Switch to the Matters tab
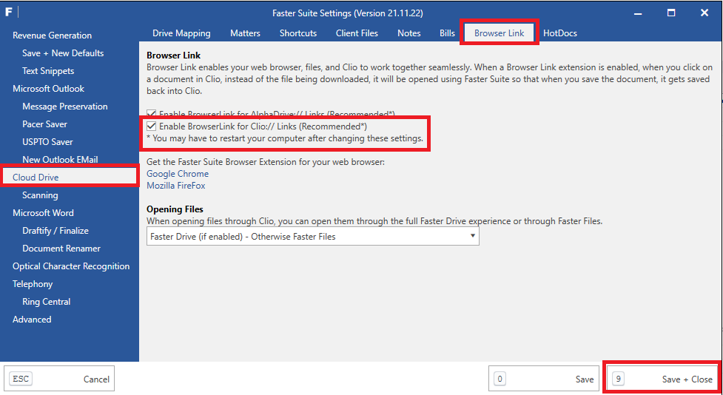The image size is (723, 395). click(245, 33)
